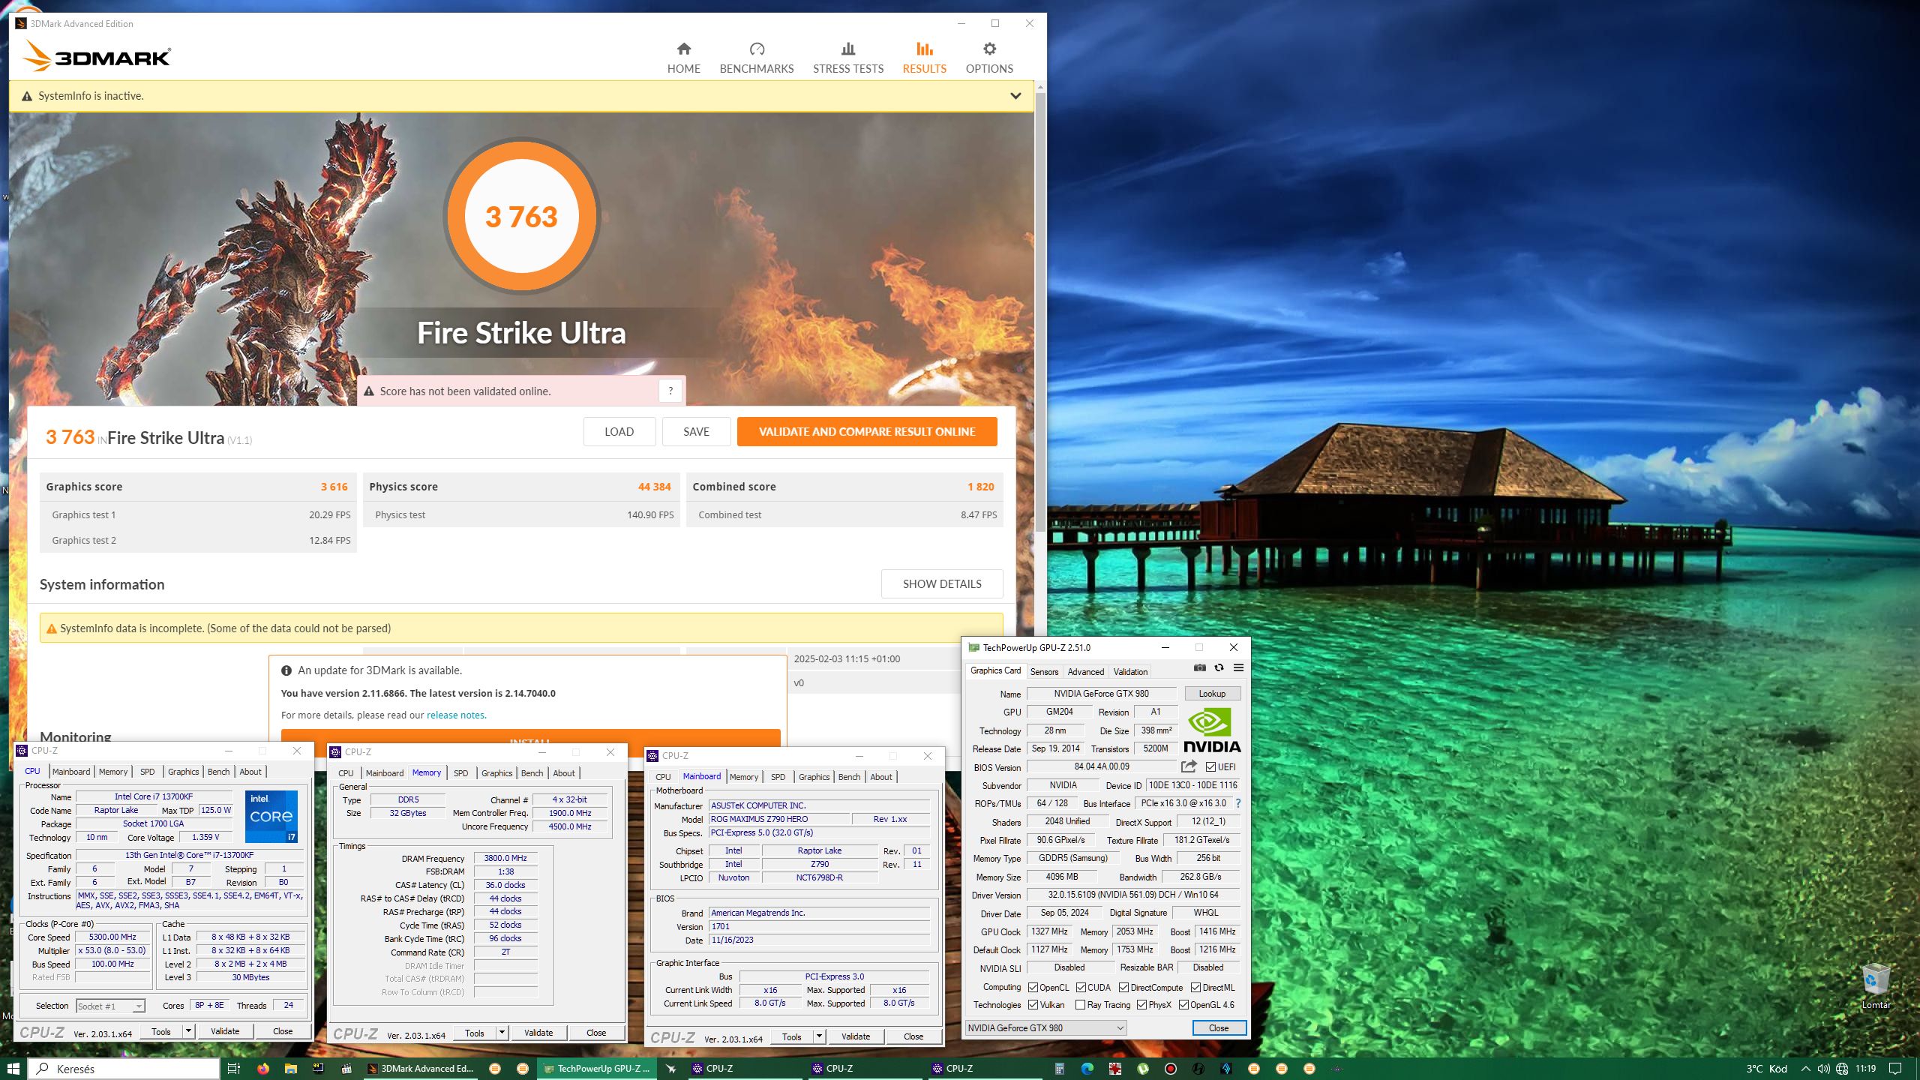Click the NVIDIA logo in GPU-Z

tap(1211, 731)
